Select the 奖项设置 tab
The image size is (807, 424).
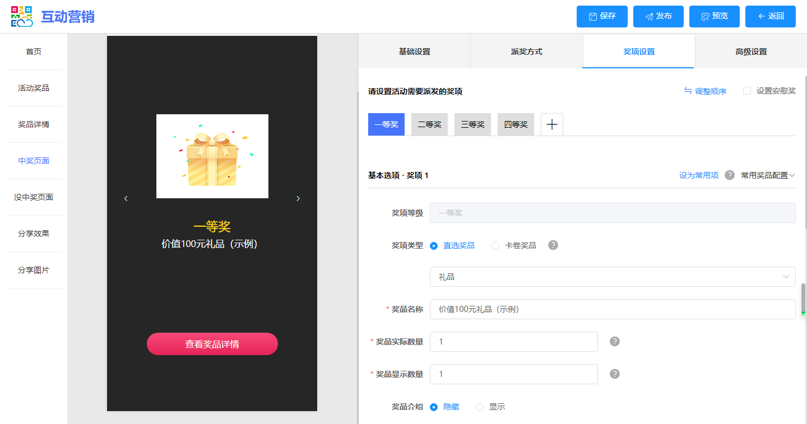(639, 52)
